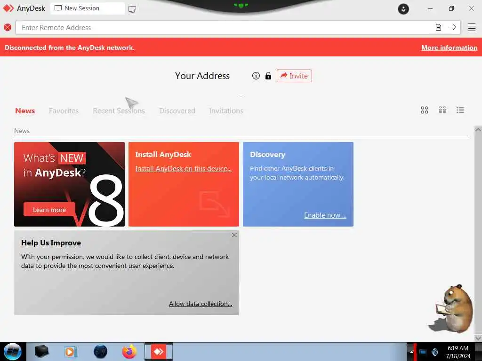482x361 pixels.
Task: Switch to list view
Action: click(x=460, y=110)
